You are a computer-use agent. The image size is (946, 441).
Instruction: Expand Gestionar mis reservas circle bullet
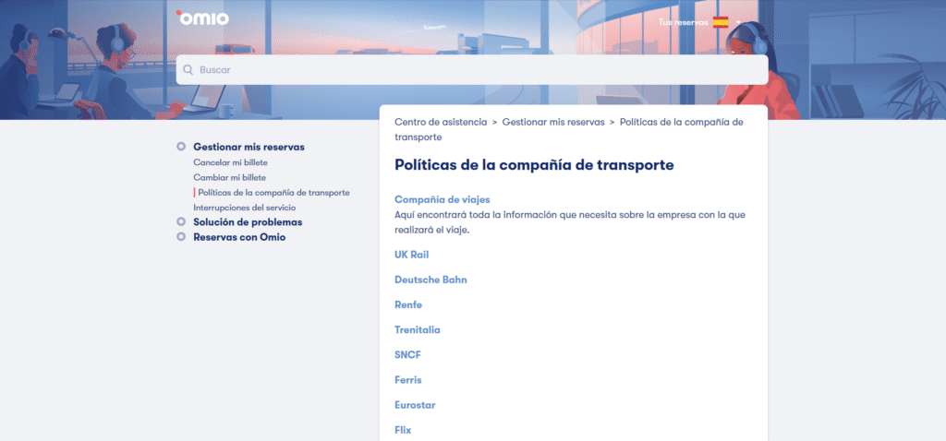[181, 147]
